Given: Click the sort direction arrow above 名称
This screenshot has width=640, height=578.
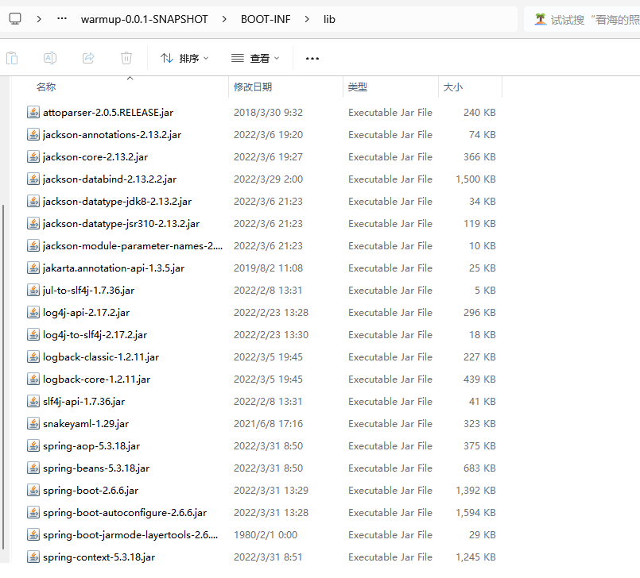Looking at the screenshot, I should click(x=130, y=78).
